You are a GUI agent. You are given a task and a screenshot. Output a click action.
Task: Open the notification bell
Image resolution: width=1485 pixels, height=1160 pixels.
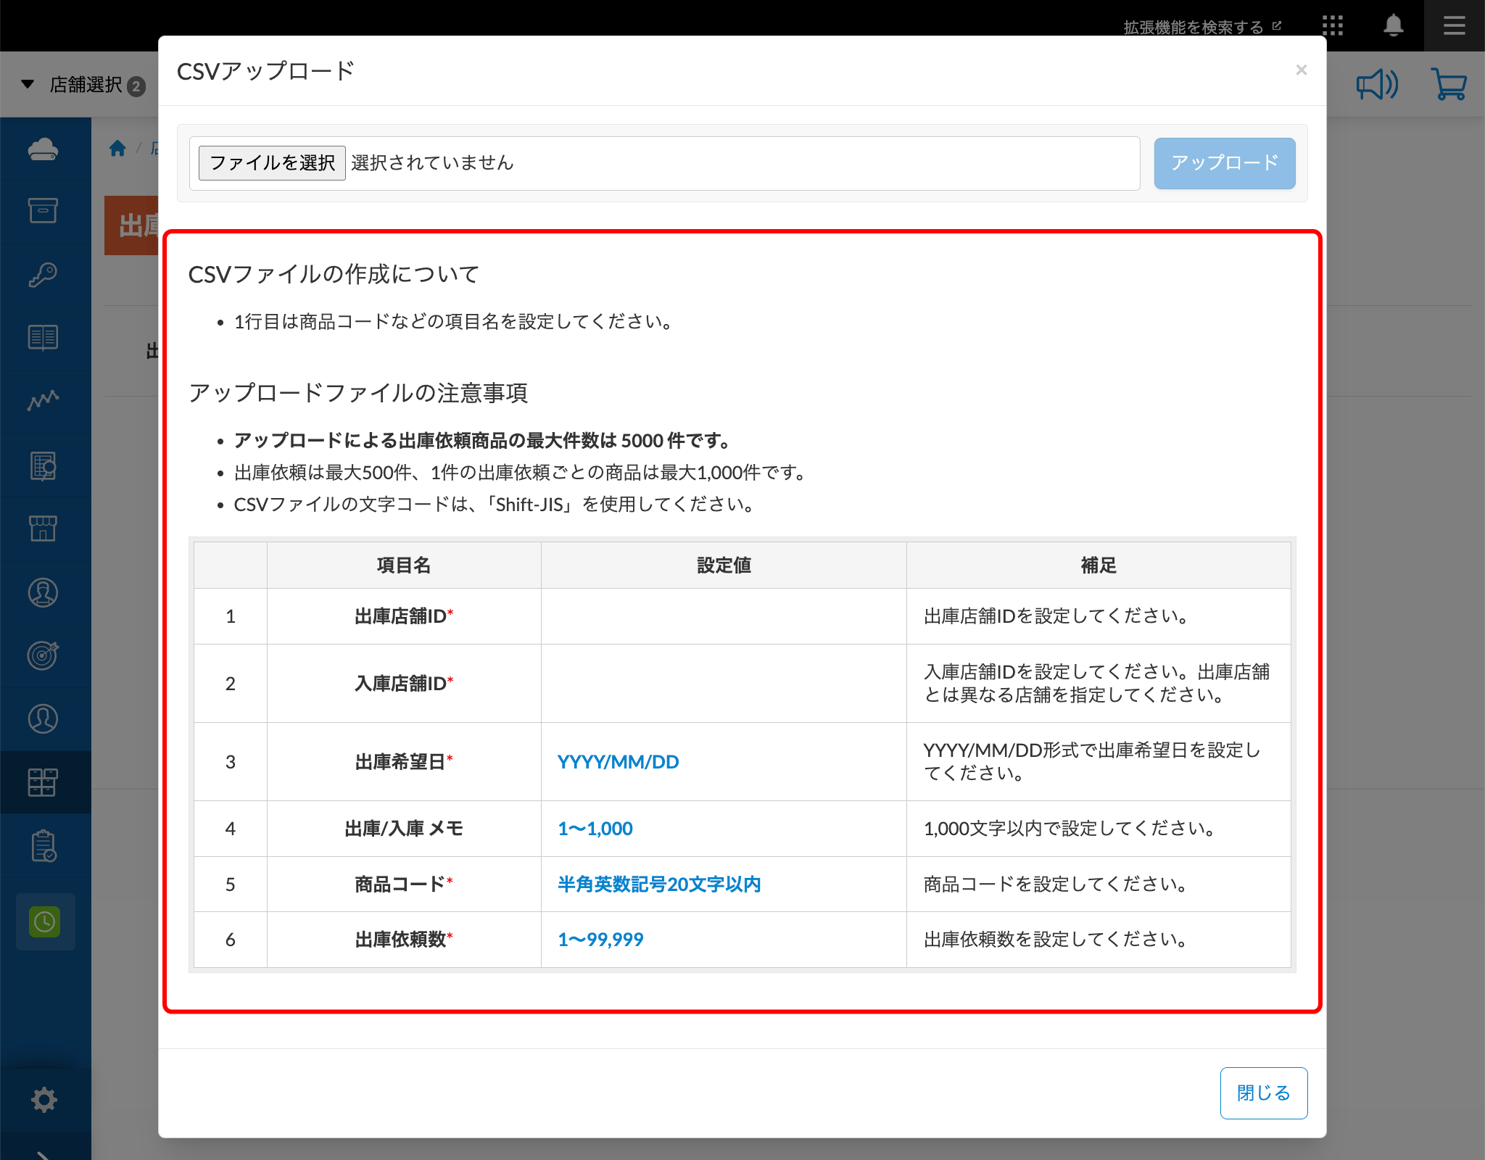click(x=1393, y=26)
